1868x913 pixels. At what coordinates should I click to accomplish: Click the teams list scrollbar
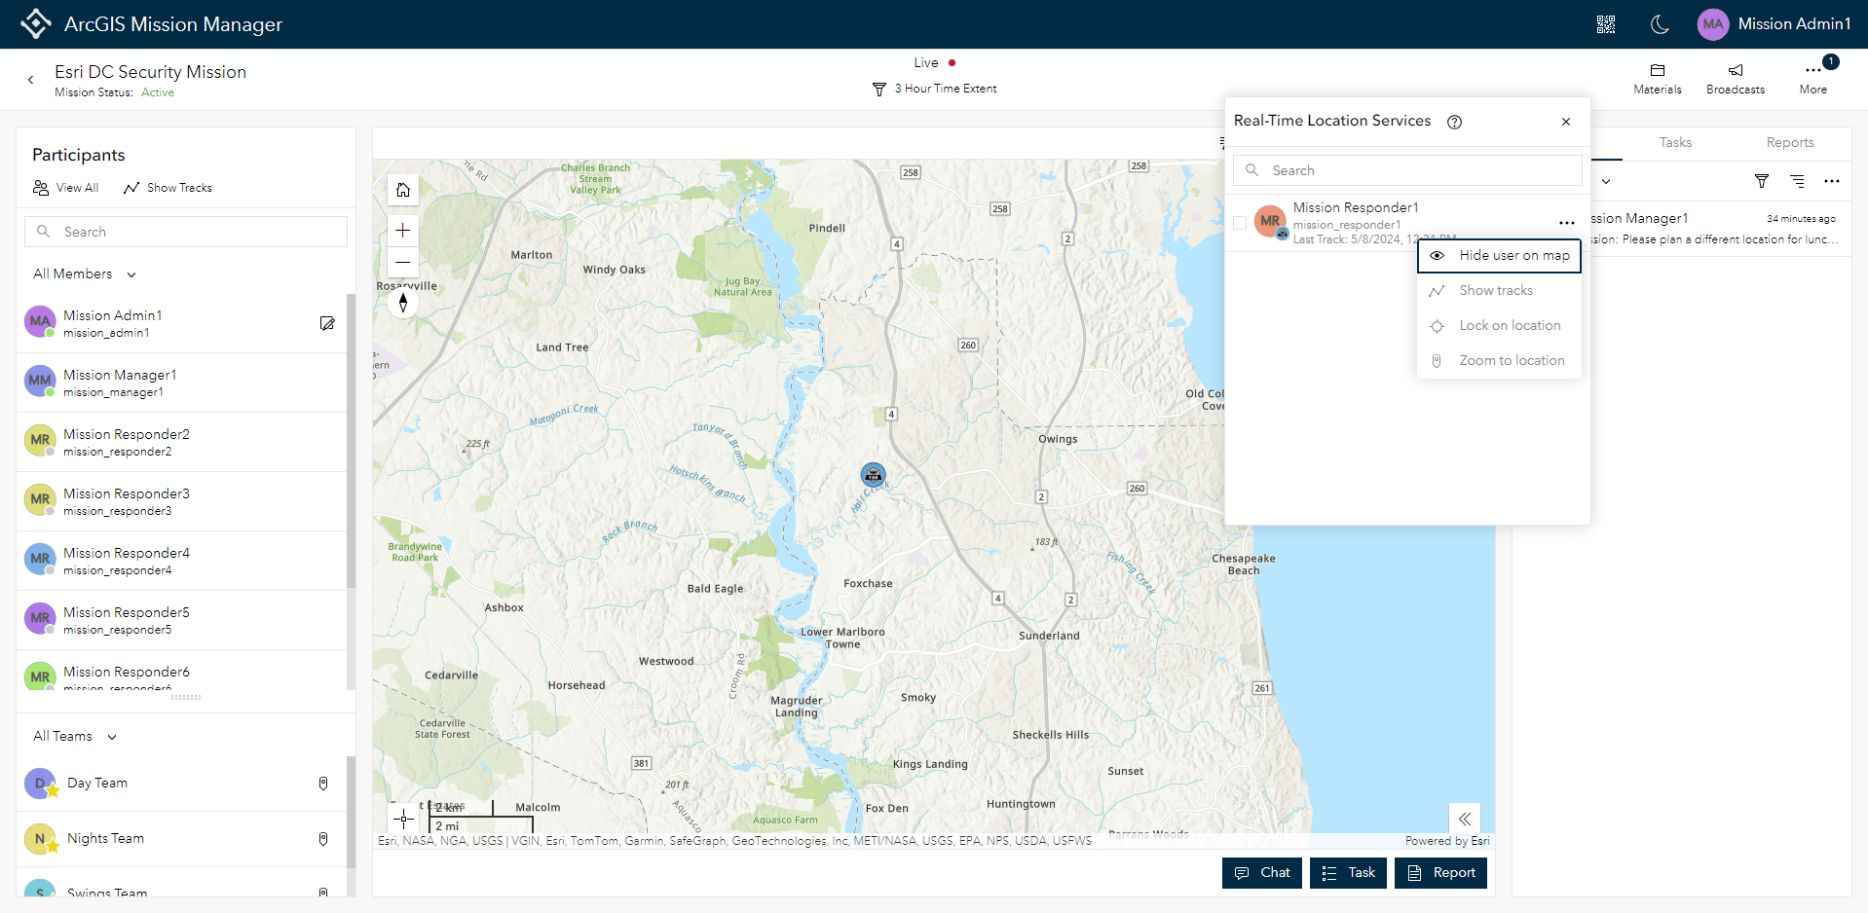coord(352,812)
